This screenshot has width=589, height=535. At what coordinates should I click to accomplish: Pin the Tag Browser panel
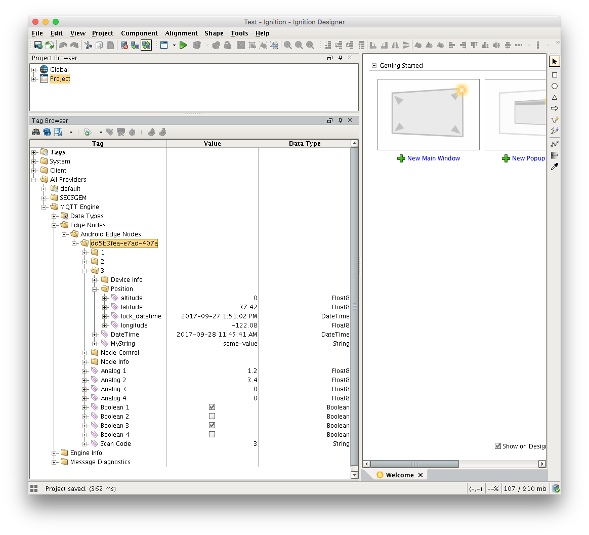pyautogui.click(x=340, y=120)
